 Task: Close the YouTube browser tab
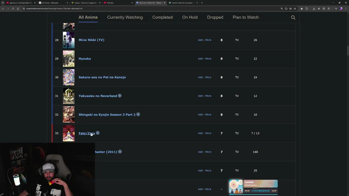pos(132,3)
